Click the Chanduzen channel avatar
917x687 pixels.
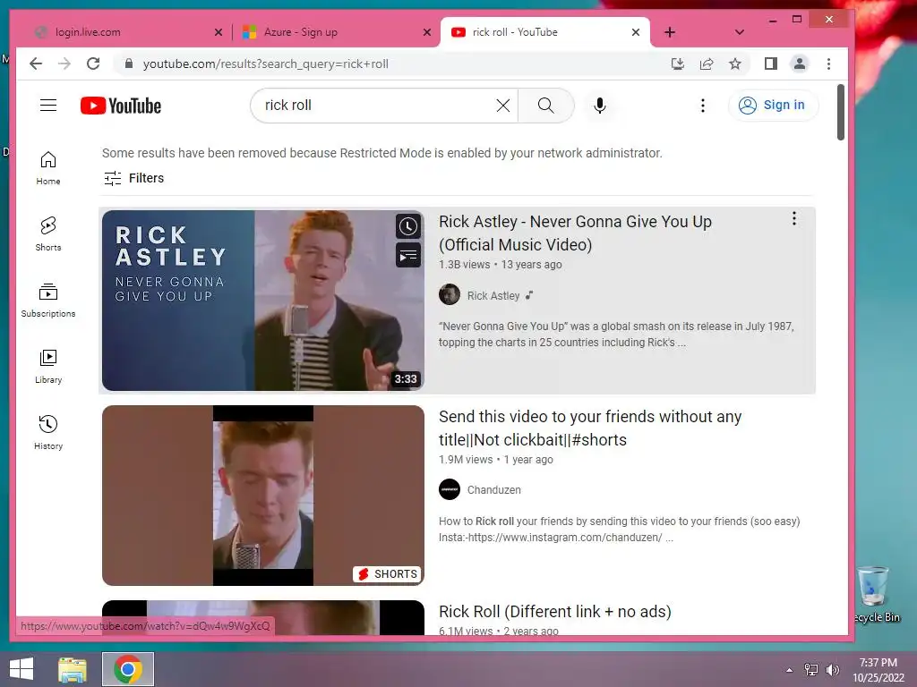(x=450, y=489)
